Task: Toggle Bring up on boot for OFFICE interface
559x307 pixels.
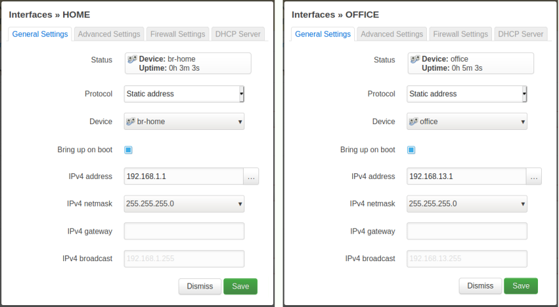Action: pyautogui.click(x=411, y=150)
